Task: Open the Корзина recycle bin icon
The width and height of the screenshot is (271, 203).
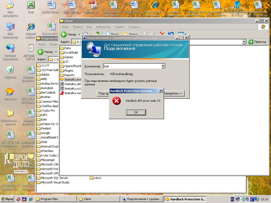Action: tap(10, 70)
